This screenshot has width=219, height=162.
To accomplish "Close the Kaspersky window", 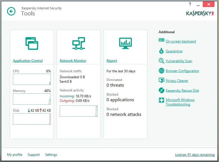I will point(209,4).
